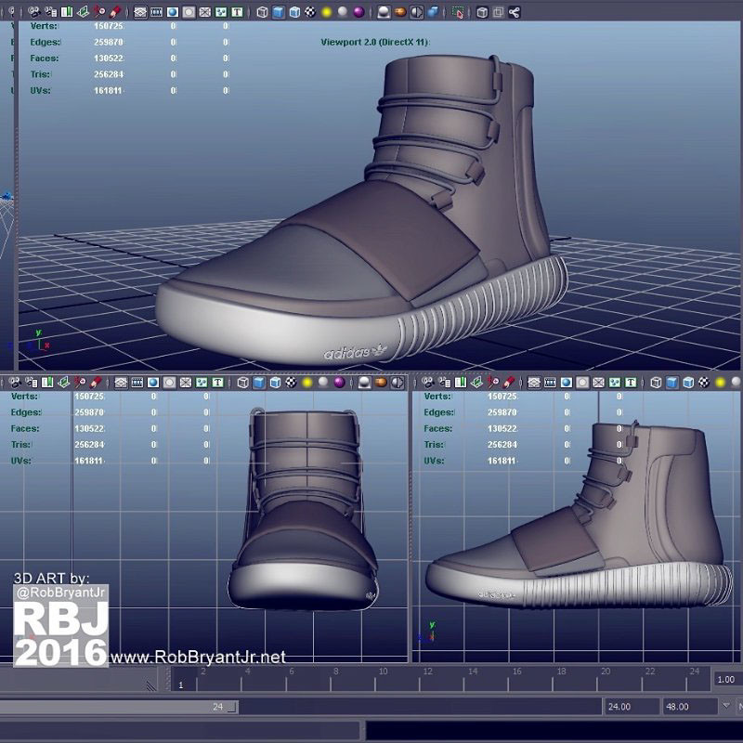Click half-shaded circle anti-aliasing icon, top panel
This screenshot has width=743, height=743.
416,12
